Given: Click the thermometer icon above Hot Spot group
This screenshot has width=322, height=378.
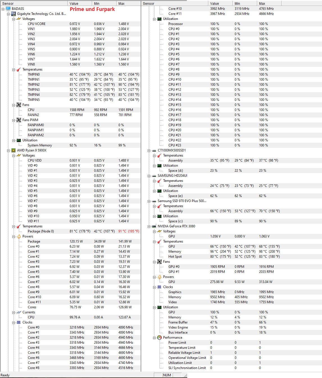Looking at the screenshot, I should click(159, 241).
